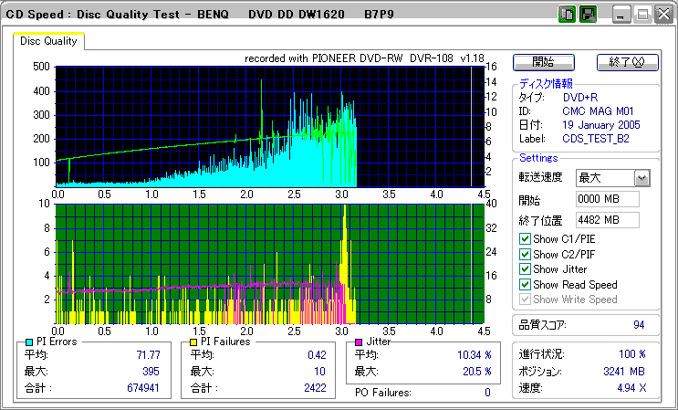Click the cyan PI Errors legend swatch
The width and height of the screenshot is (678, 410).
pyautogui.click(x=28, y=342)
